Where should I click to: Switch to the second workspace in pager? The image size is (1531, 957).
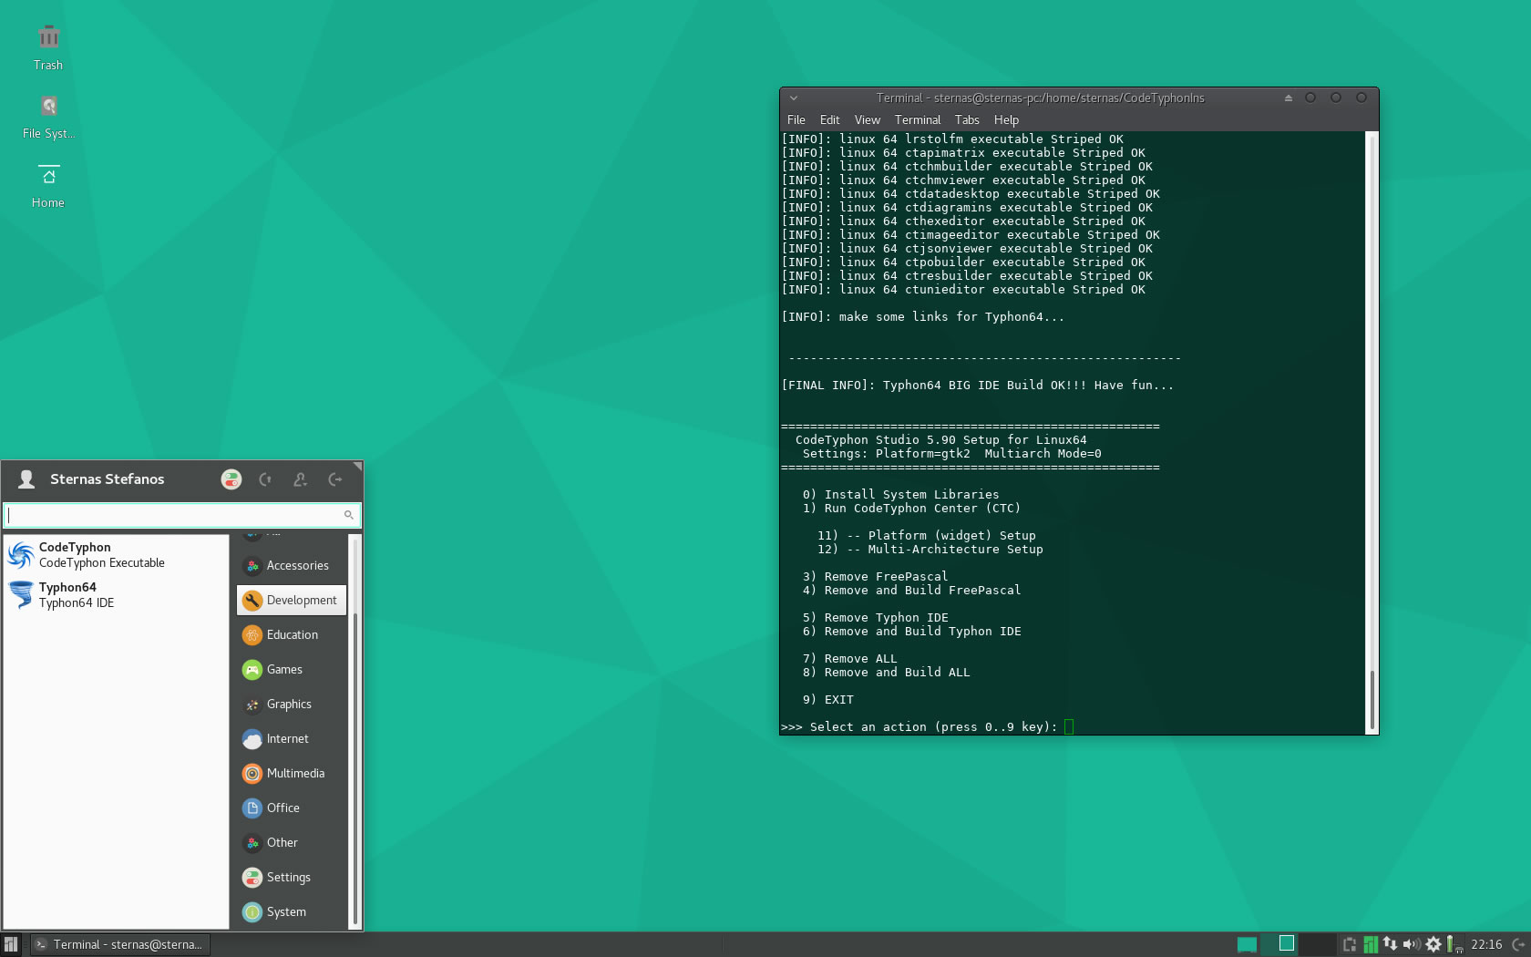[1318, 945]
